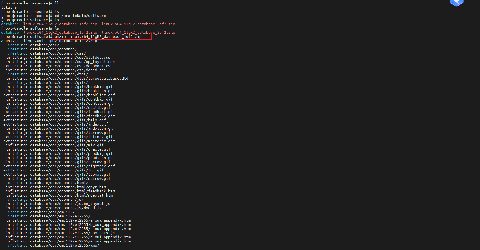Click the feedback.gif extracting line
The image size is (480, 250).
coord(59,112)
